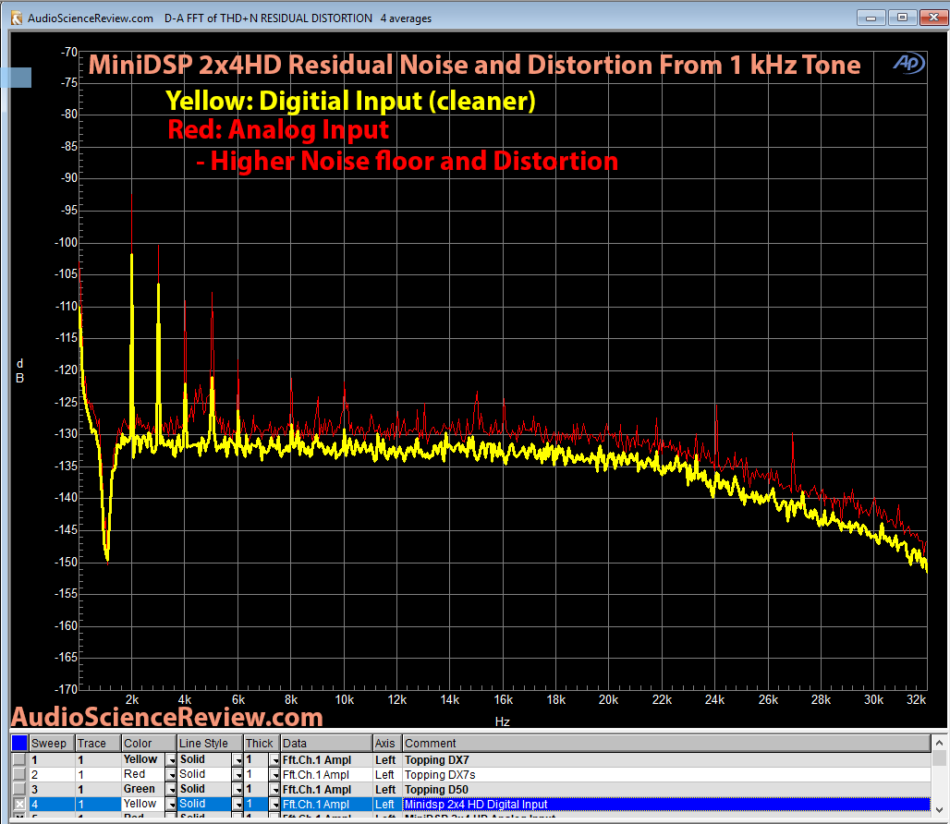Open the Thick dropdown for Topping DX7
950x824 pixels.
tap(275, 760)
